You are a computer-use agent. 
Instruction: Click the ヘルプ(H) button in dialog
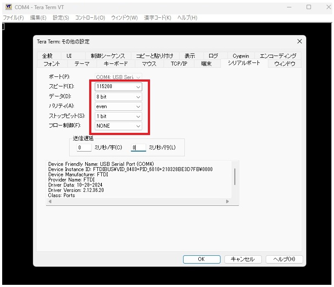point(284,259)
